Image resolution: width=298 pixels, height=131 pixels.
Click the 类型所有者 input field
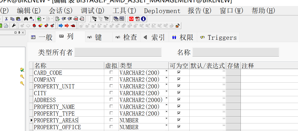(x=118, y=52)
